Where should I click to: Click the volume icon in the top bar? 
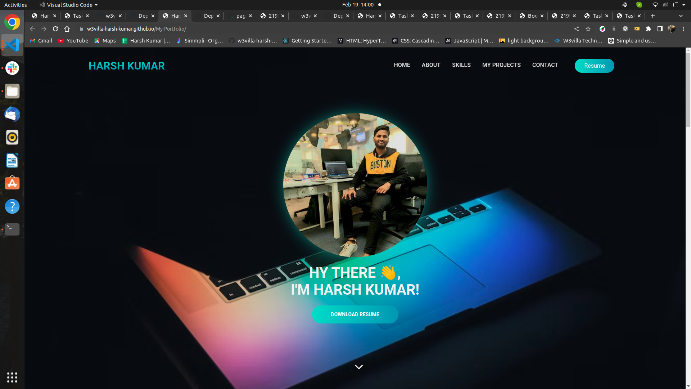coord(665,5)
